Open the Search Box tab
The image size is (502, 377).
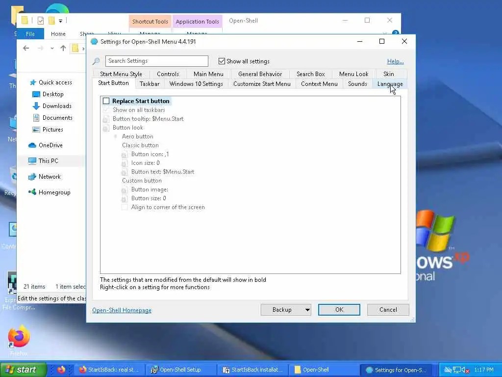coord(310,74)
